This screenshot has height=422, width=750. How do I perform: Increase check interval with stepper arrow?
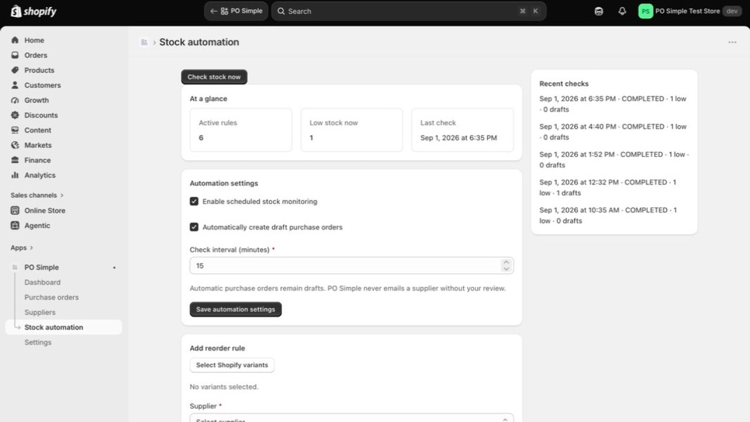click(506, 262)
